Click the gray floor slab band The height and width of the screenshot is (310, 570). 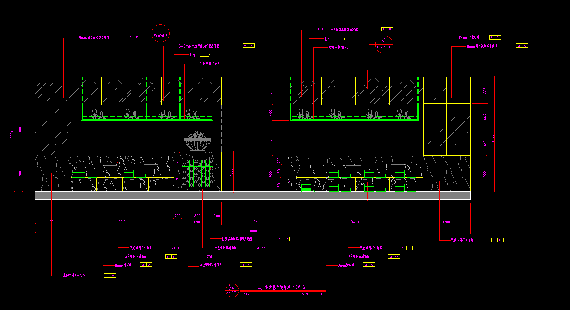click(252, 195)
